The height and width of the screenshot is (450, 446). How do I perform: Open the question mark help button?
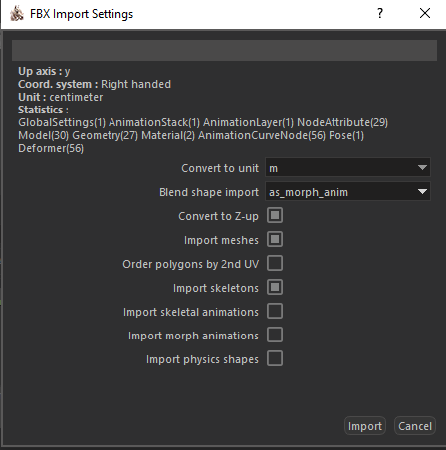[x=380, y=14]
